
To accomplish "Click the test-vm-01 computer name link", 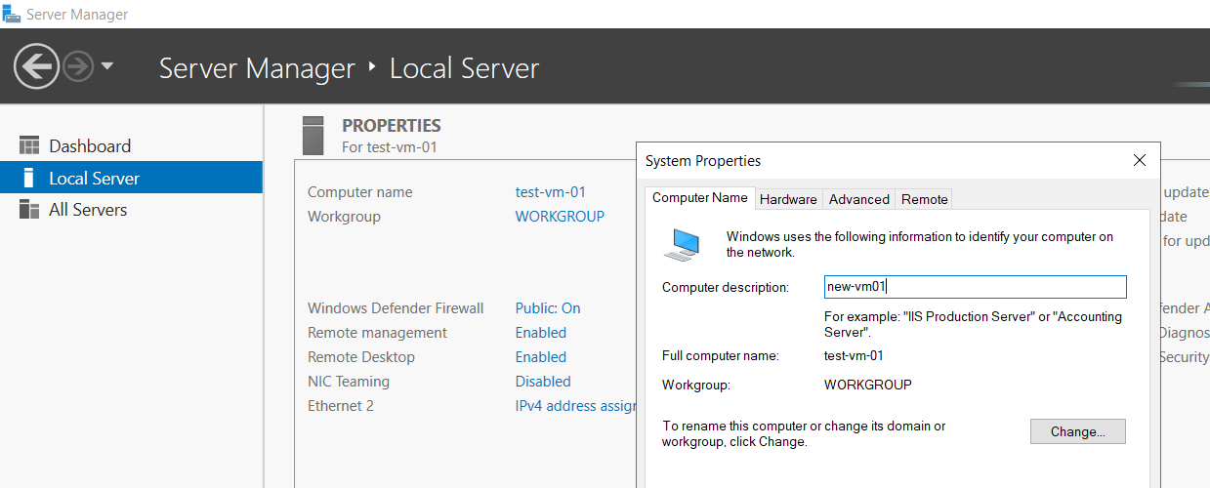I will [550, 192].
